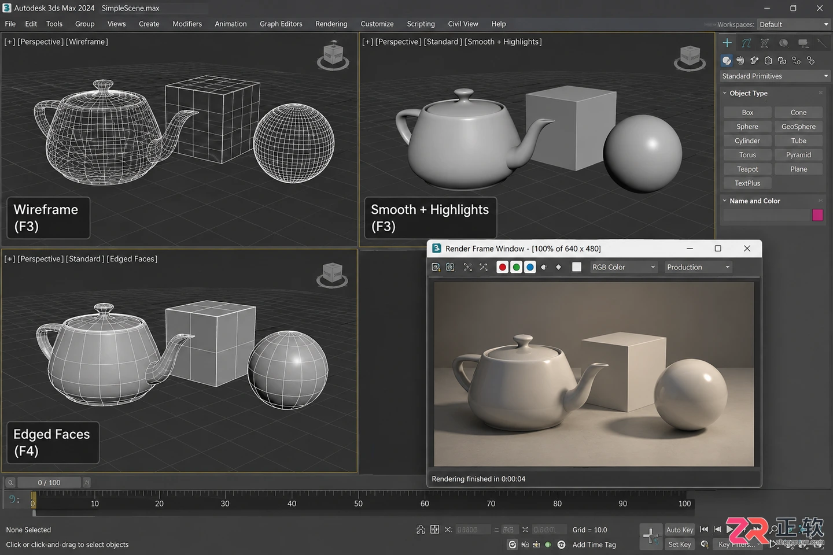Click the white color swatch in Render Frame Window
The width and height of the screenshot is (833, 555).
coord(577,267)
